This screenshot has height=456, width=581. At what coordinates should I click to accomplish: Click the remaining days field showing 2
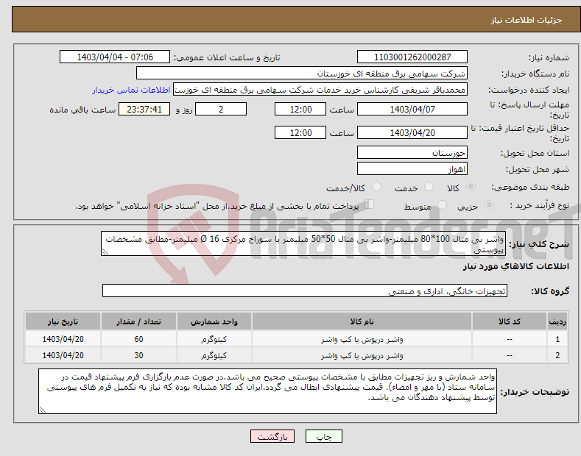click(x=221, y=109)
